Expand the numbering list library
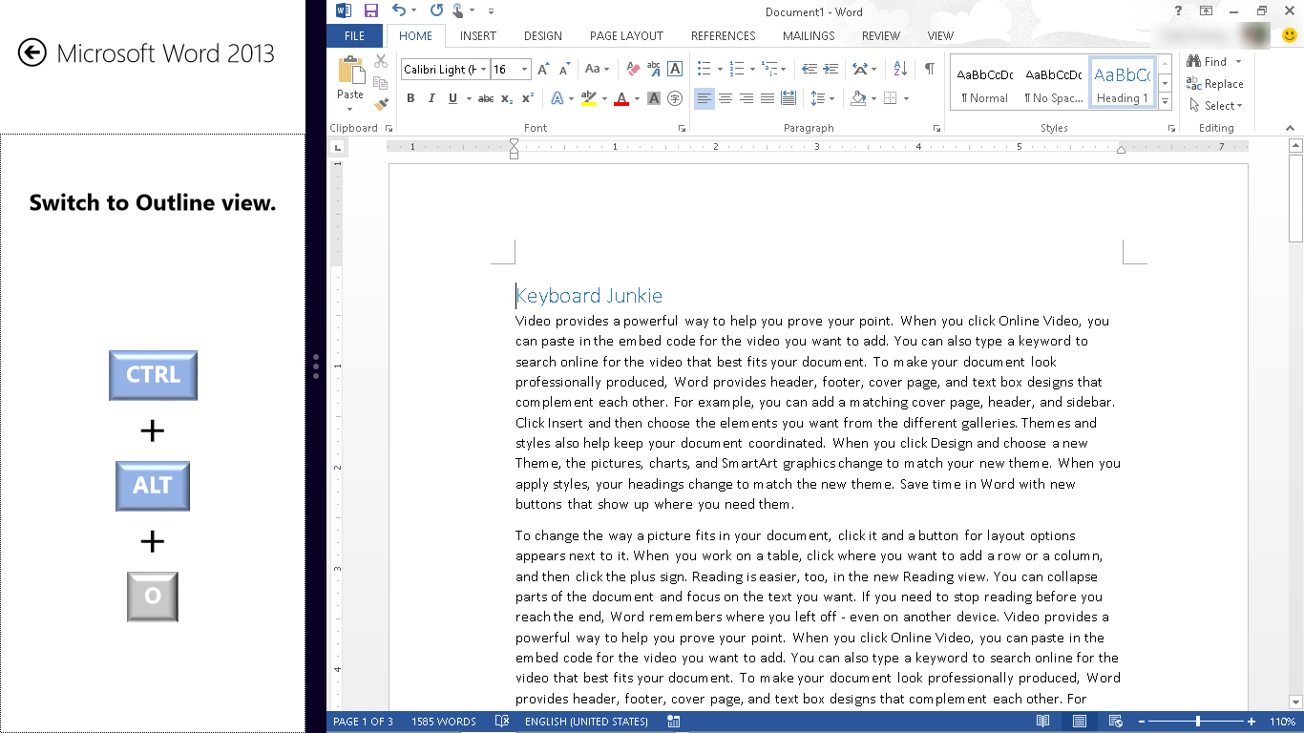Screen dimensions: 1304x733 pos(752,70)
